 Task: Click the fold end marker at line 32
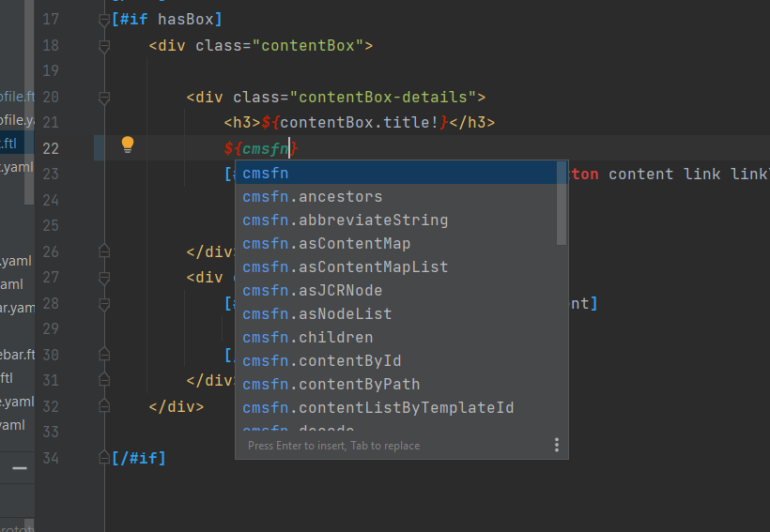pos(104,406)
